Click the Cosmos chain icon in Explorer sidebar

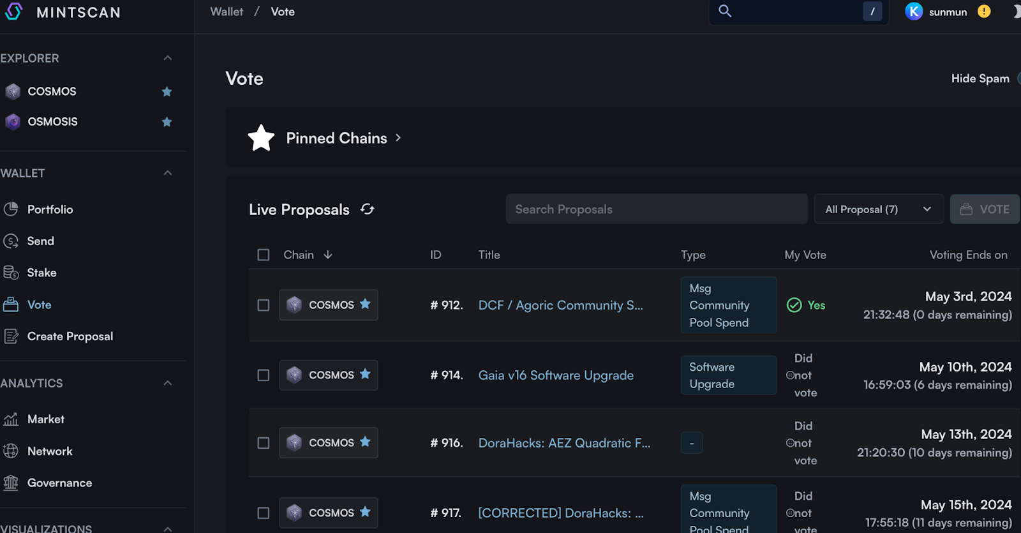[13, 91]
